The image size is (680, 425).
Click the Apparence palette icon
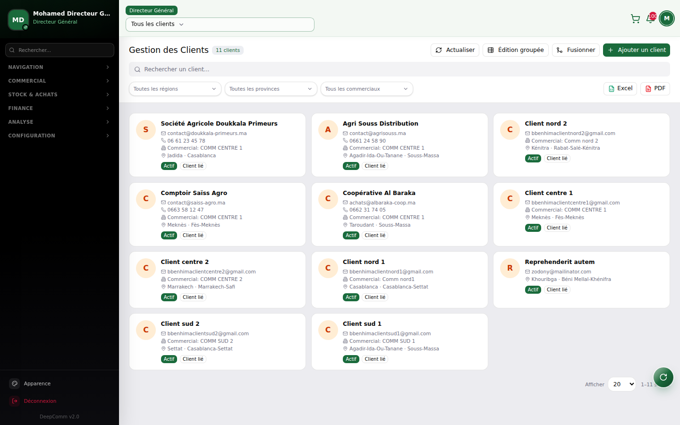click(x=15, y=383)
